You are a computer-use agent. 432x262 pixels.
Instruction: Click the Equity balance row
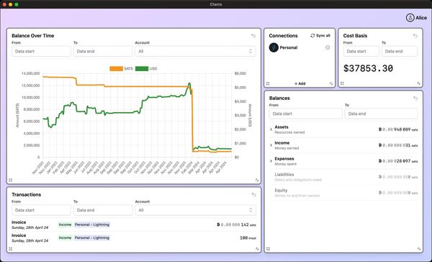coord(343,193)
